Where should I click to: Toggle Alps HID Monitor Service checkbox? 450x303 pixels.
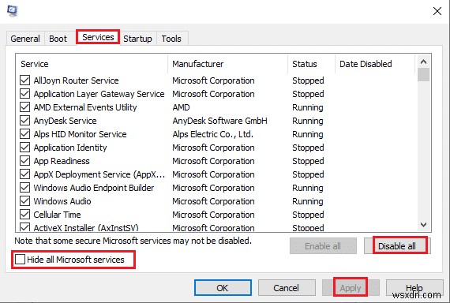tap(25, 134)
